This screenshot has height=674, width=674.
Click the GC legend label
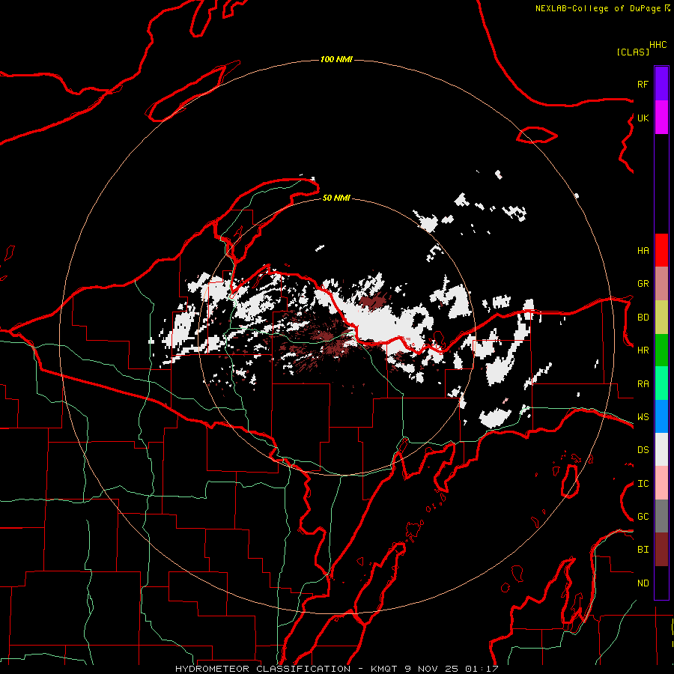tap(643, 517)
